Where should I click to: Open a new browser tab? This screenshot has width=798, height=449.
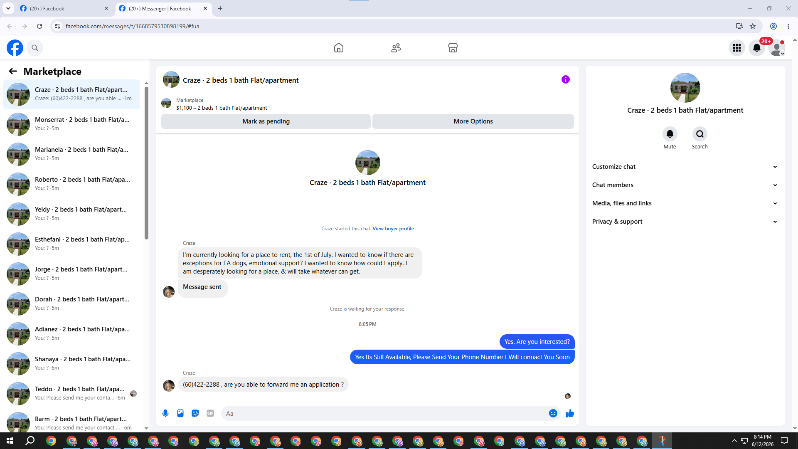[220, 8]
